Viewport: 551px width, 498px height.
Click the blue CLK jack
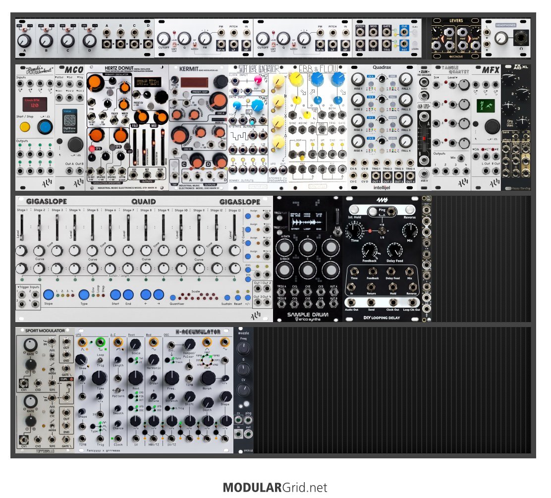coord(404,33)
